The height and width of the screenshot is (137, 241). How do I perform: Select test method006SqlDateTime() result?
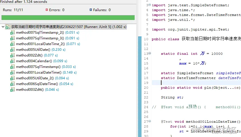pyautogui.click(x=45, y=84)
